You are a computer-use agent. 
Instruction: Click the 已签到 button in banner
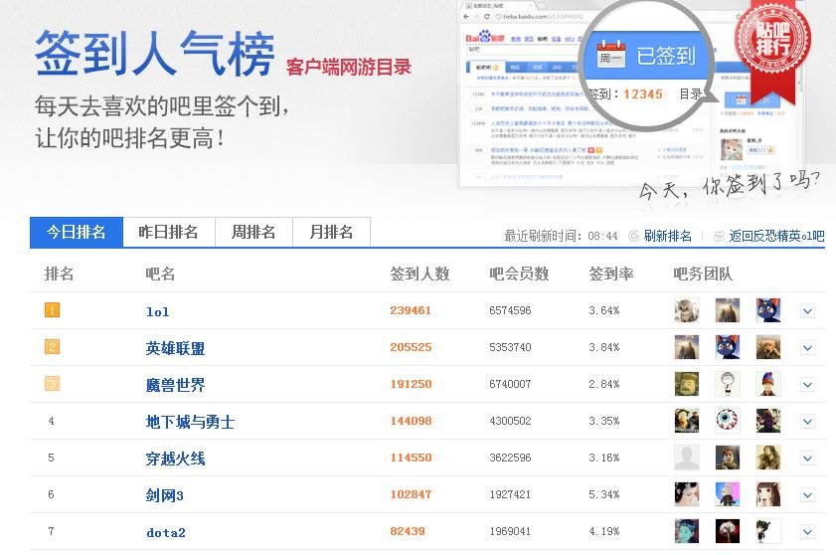tap(647, 56)
